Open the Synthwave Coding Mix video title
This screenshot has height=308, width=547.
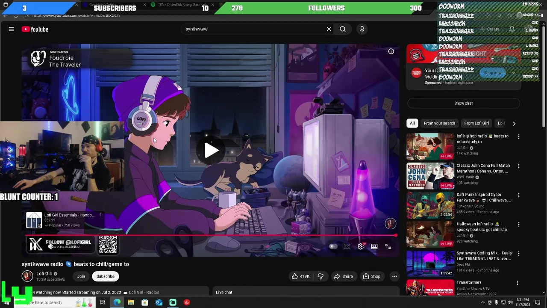point(484,256)
